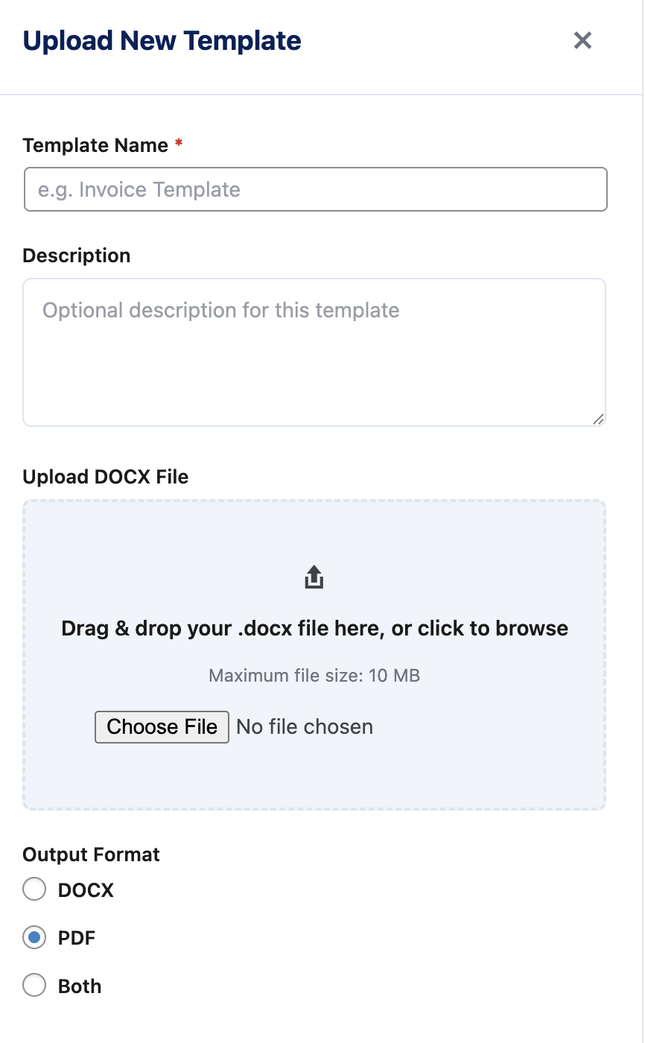This screenshot has height=1043, width=645.
Task: Click the Upload DOCX File heading
Action: (x=106, y=477)
